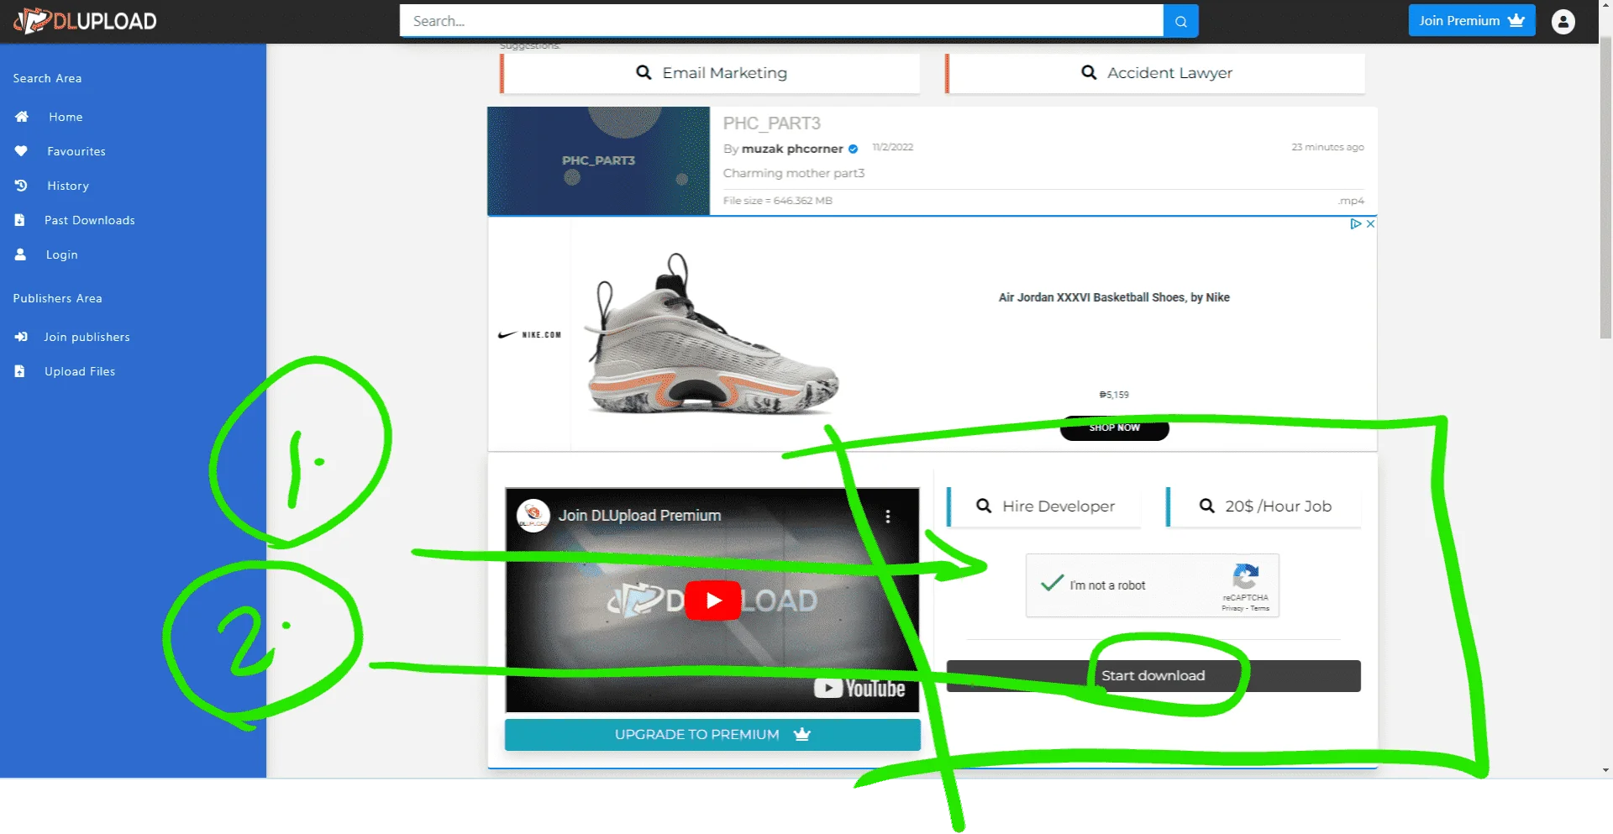1613x834 pixels.
Task: Click the YouTube logo on the video
Action: [859, 689]
